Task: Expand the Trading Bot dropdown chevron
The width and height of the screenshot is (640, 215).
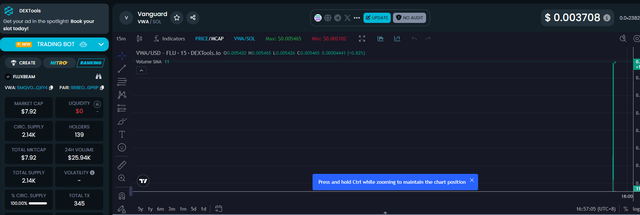Action: 101,44
